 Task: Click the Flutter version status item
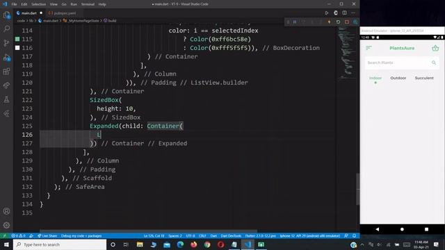click(x=260, y=236)
